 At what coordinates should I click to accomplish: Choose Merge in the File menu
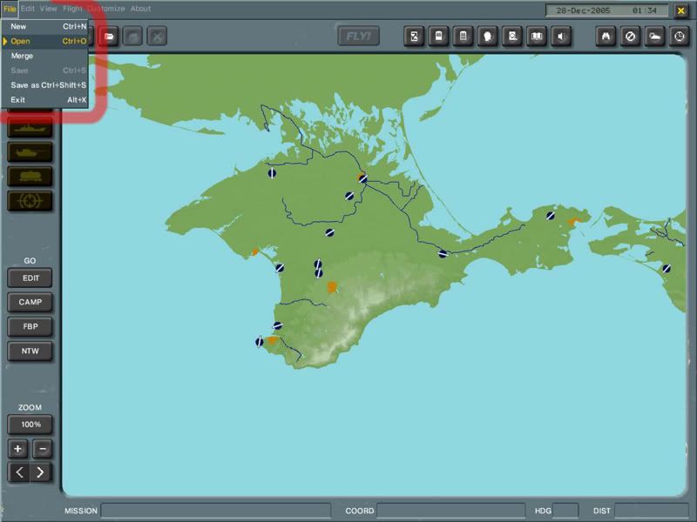[22, 56]
